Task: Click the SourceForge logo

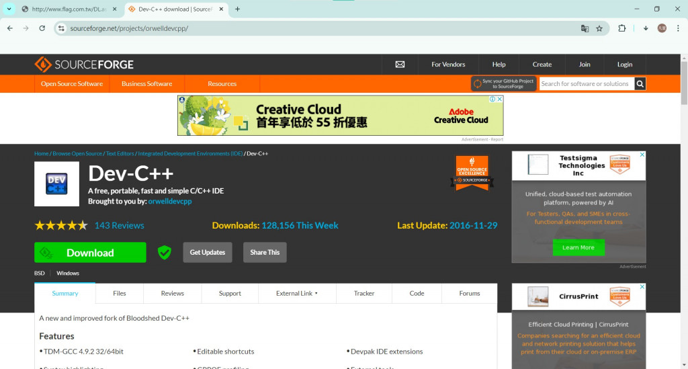Action: coord(84,65)
